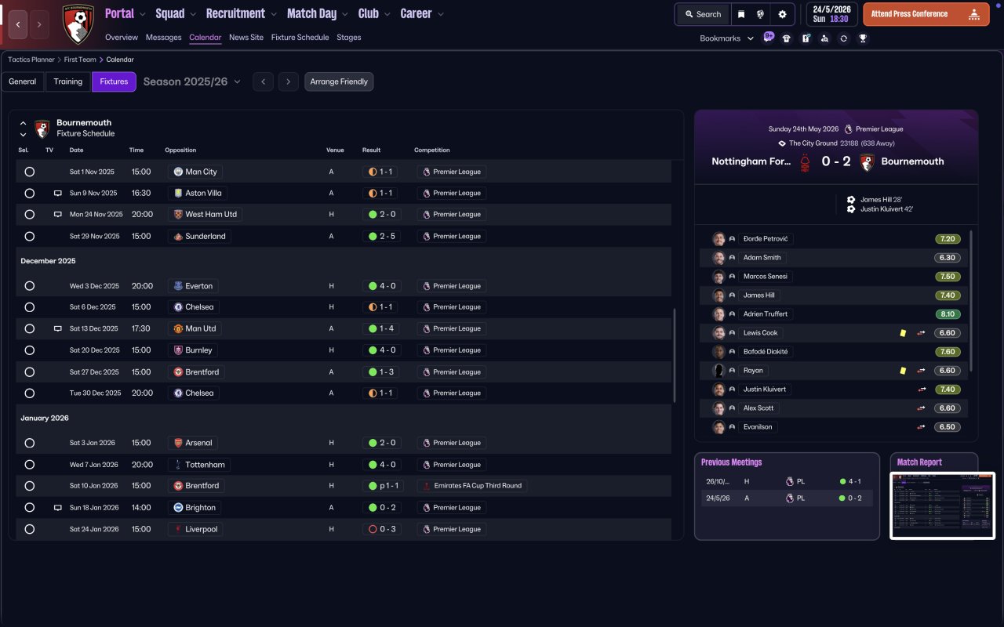Click the Bournemouth club crest in the header

(x=78, y=24)
